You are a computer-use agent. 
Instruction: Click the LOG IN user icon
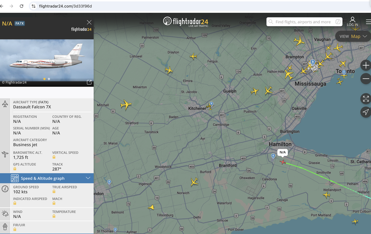pyautogui.click(x=352, y=21)
